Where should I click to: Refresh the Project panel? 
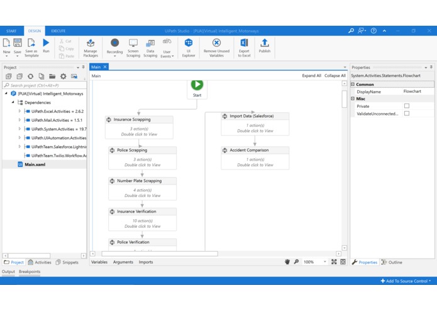(x=30, y=76)
